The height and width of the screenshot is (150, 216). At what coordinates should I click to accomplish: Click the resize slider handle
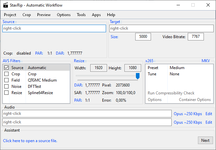[138, 76]
